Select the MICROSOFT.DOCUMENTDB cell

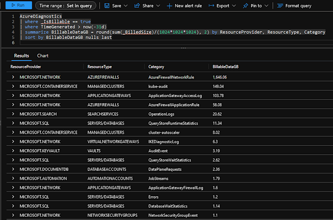44,169
